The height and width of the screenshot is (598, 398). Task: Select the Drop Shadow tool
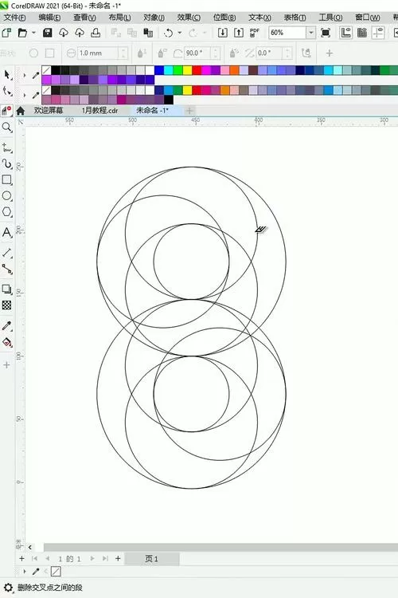point(7,289)
